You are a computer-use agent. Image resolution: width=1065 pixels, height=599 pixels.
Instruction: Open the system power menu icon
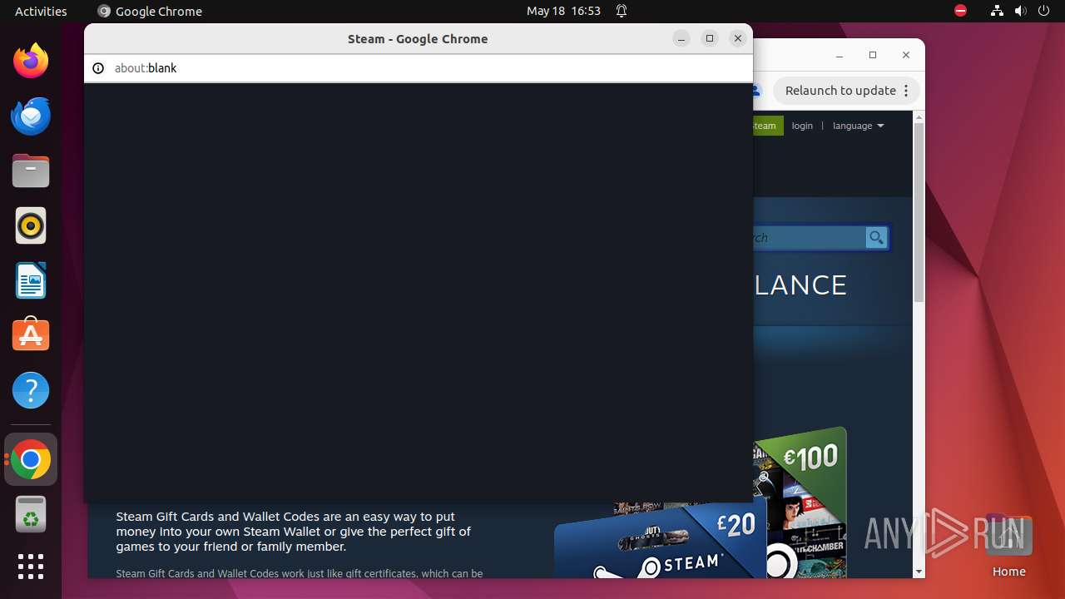(1044, 11)
